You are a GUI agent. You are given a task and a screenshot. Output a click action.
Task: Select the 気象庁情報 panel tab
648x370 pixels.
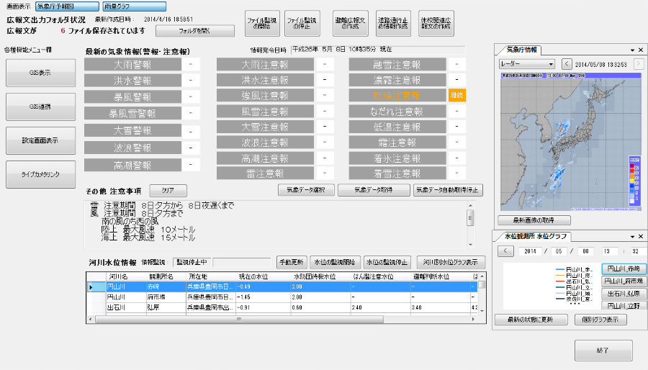coord(521,50)
